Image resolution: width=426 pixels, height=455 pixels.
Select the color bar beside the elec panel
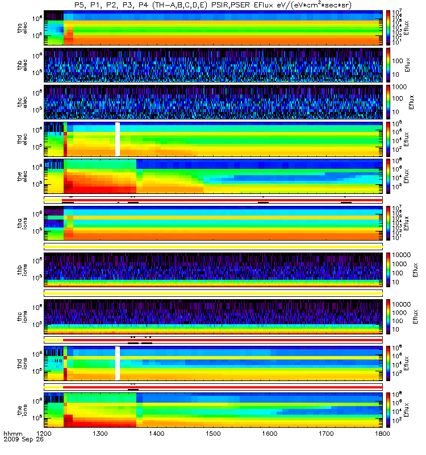(388, 176)
